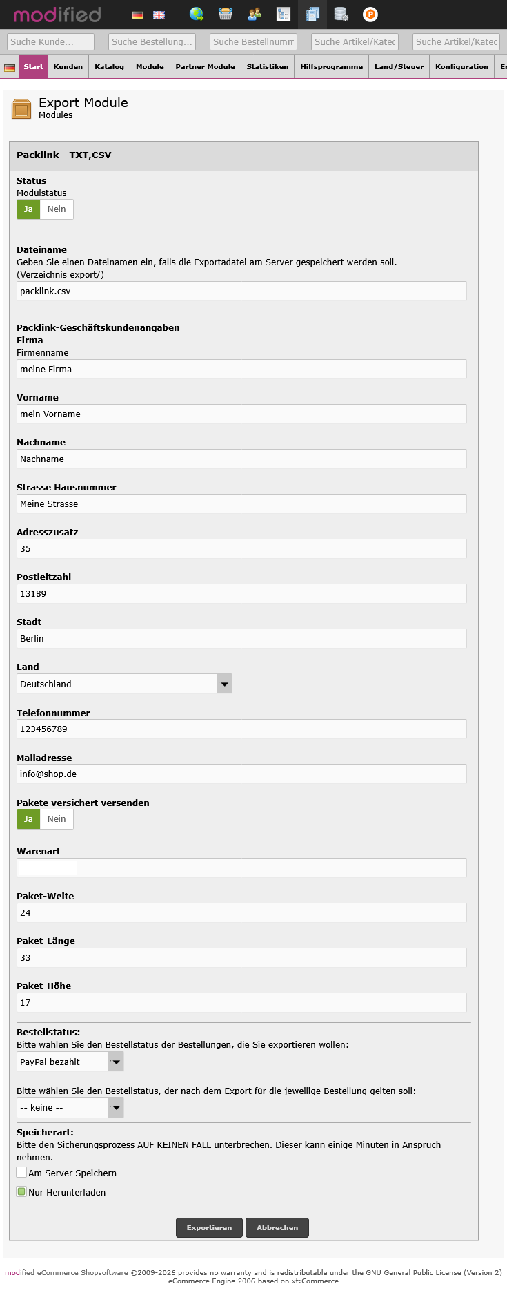The width and height of the screenshot is (507, 1304).
Task: Open the Hilfsprogramme menu
Action: (x=331, y=67)
